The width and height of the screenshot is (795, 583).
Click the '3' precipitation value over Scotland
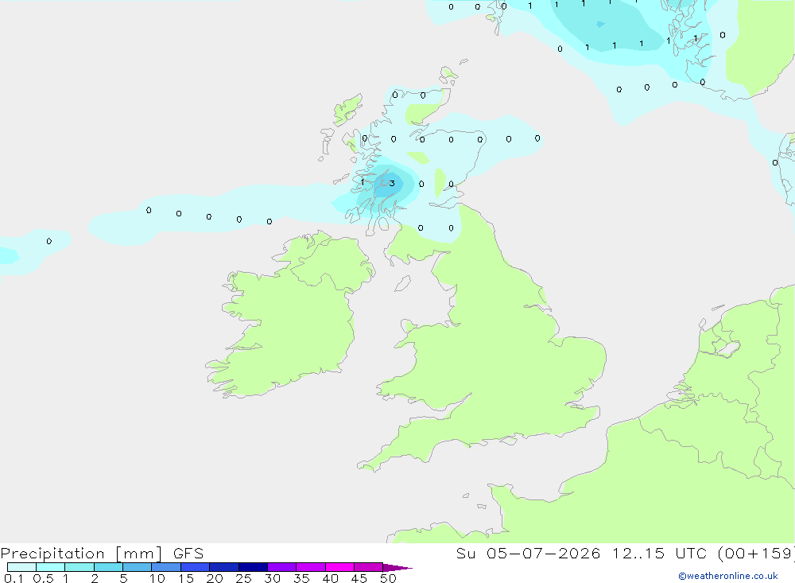coord(392,183)
